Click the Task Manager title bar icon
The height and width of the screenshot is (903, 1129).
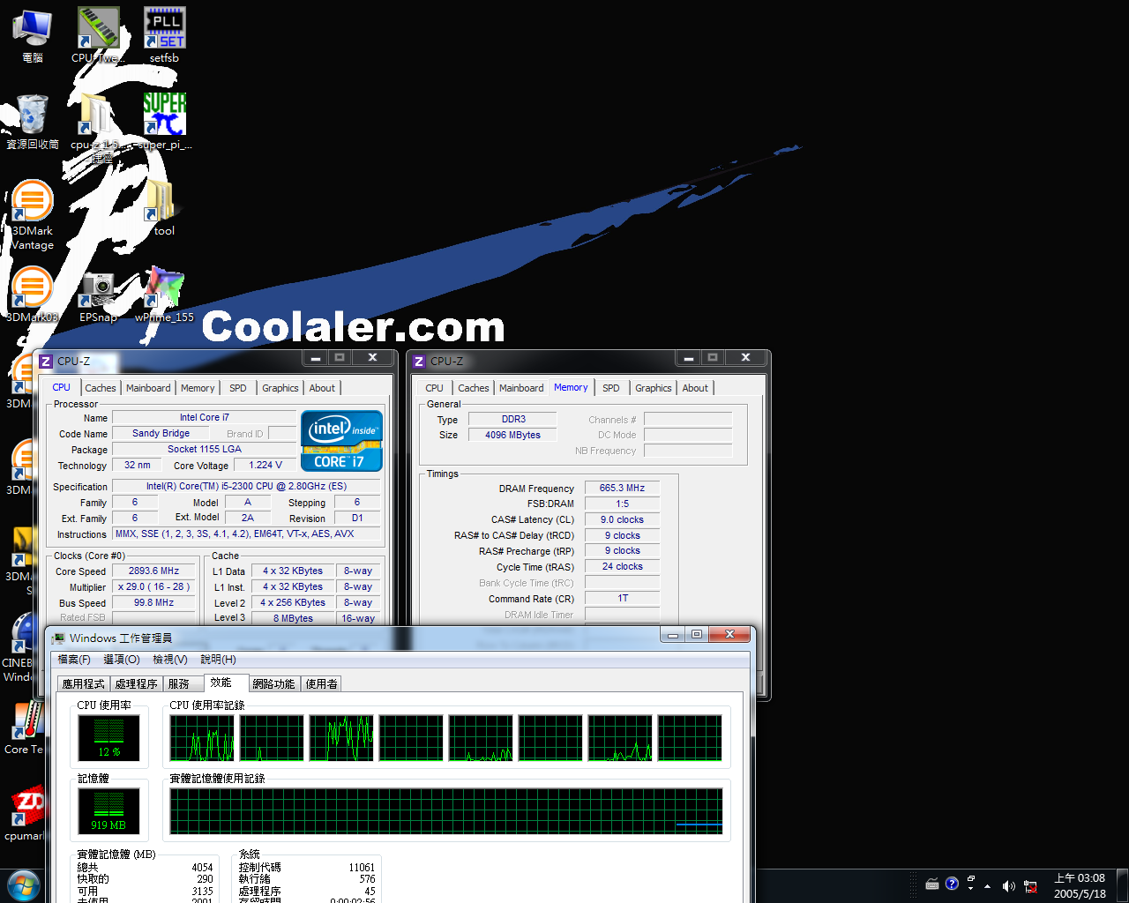(58, 638)
